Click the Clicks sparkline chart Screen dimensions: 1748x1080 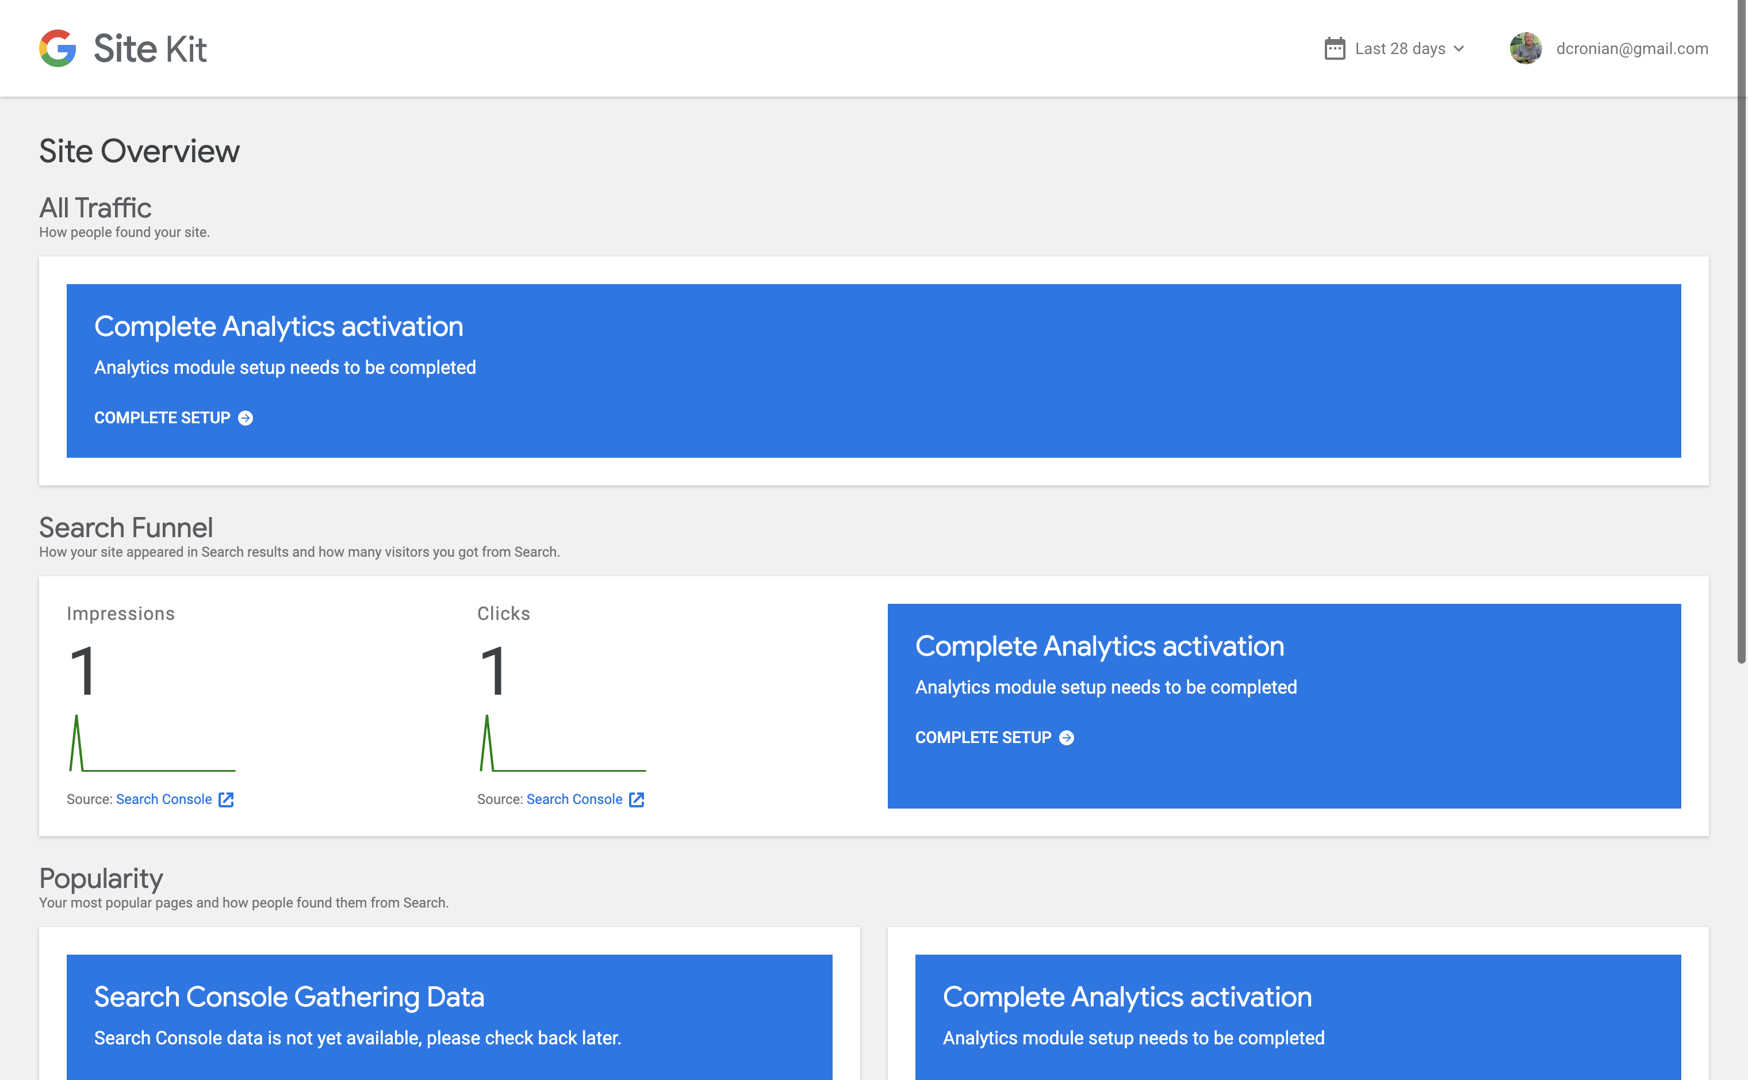point(562,743)
